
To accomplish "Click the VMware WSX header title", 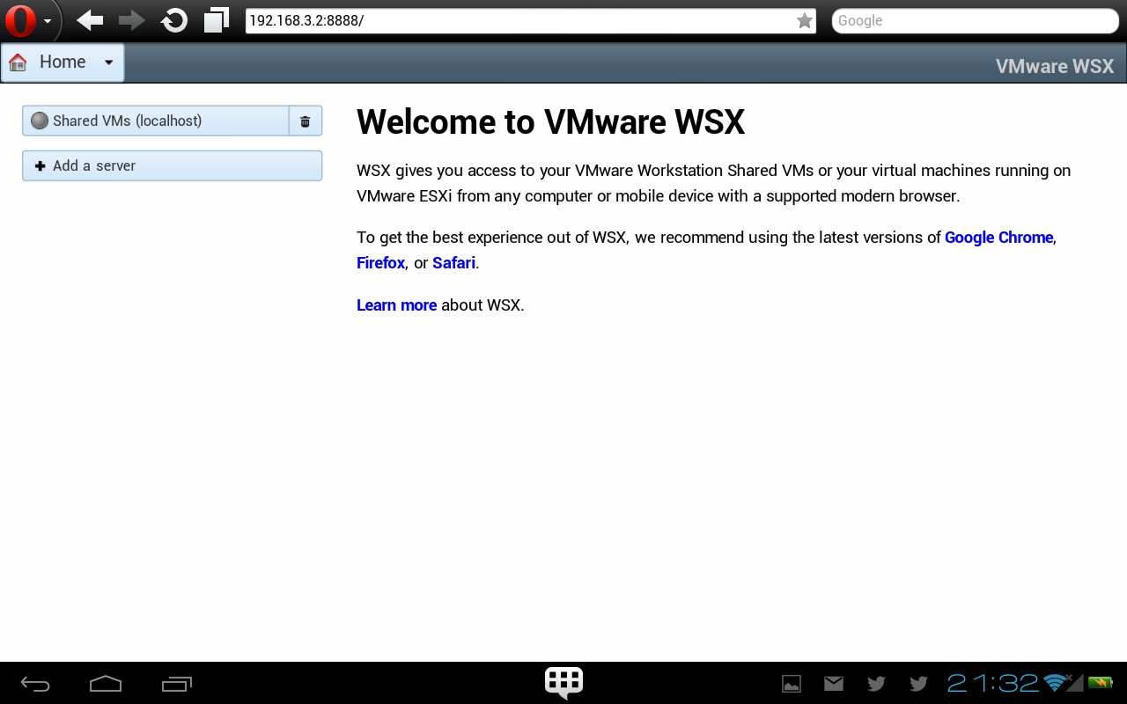I will point(1054,66).
